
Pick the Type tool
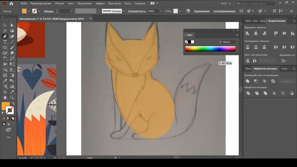[5, 42]
